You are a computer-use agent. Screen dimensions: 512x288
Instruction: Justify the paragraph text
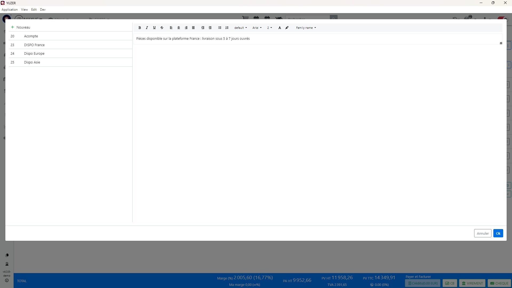193,28
